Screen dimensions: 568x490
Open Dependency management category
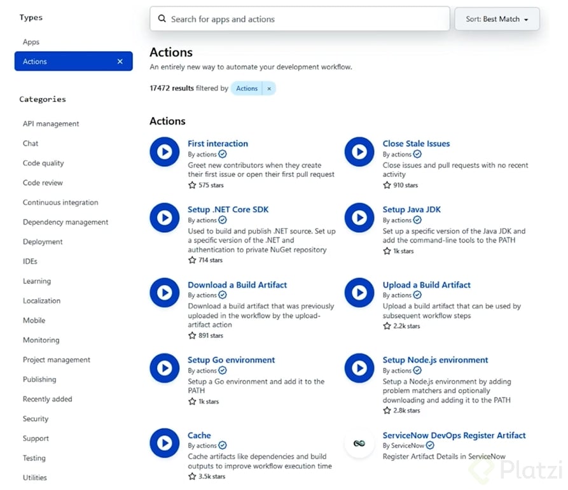coord(66,222)
